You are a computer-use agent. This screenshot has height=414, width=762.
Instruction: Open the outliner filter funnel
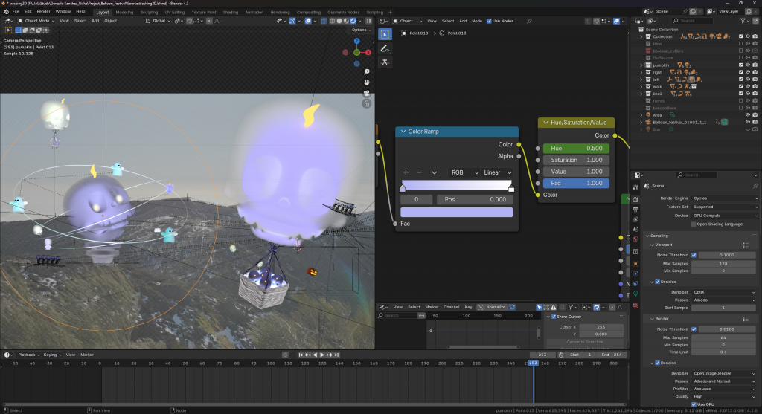pyautogui.click(x=743, y=21)
